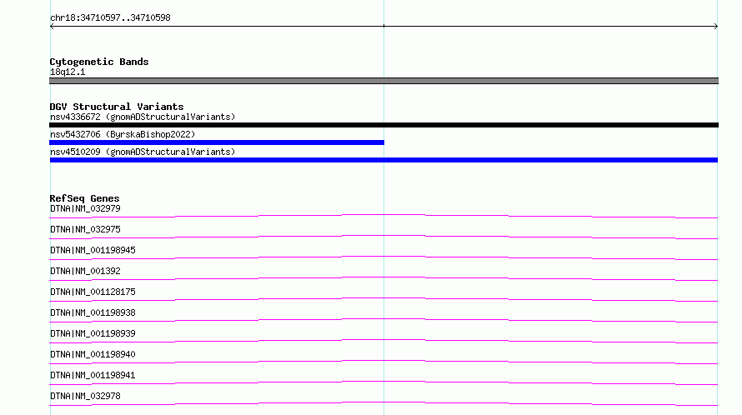Click the chr18:34710597..34710598 coordinate label
The height and width of the screenshot is (415, 742).
110,18
